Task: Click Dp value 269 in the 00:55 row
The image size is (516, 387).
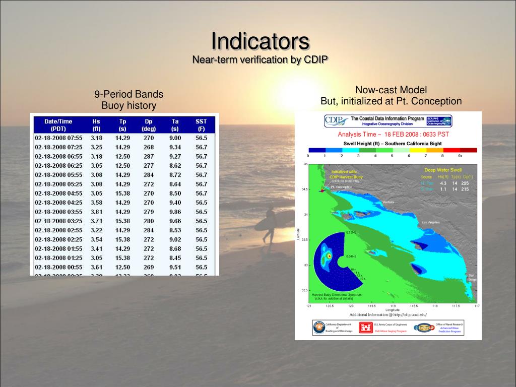Action: coord(149,267)
